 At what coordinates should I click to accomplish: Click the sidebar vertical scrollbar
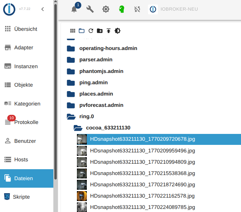point(55,92)
